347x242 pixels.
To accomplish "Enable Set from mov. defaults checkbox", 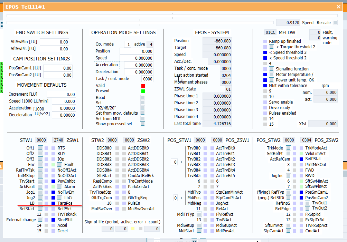I will (x=143, y=113).
